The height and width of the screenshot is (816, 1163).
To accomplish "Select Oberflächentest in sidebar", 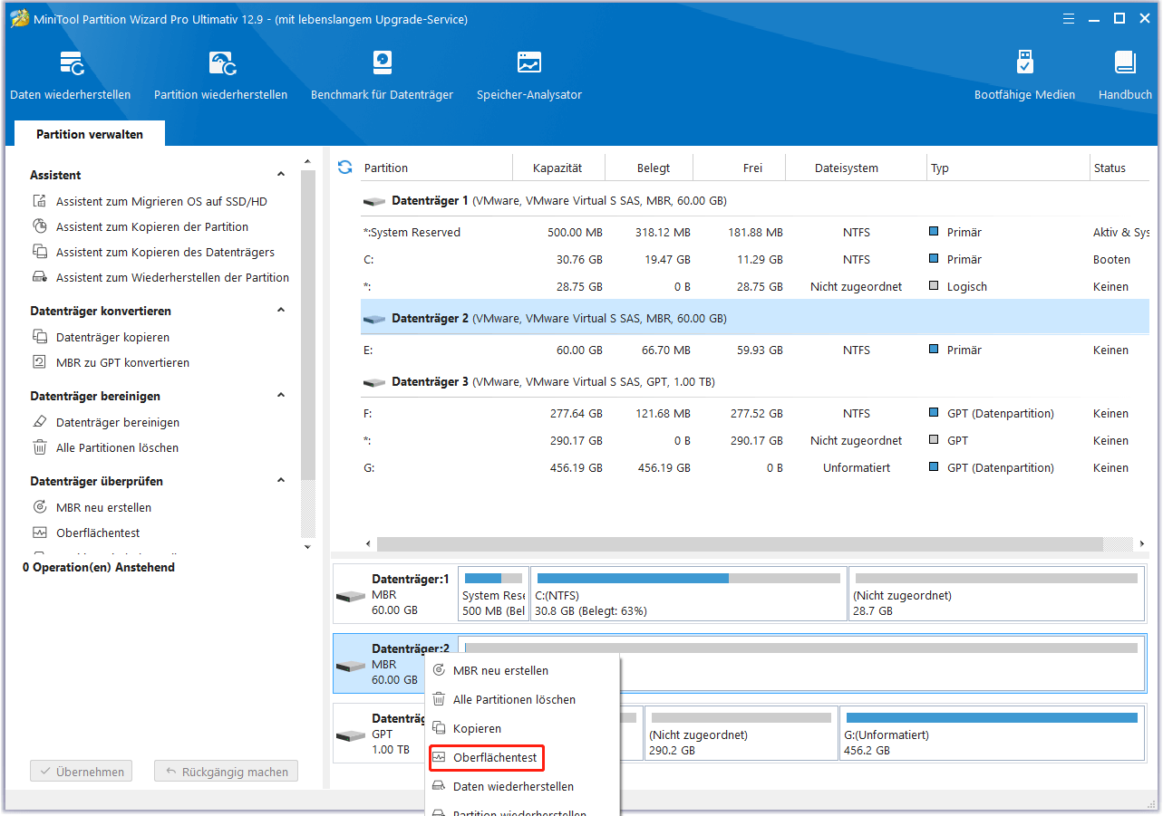I will click(x=98, y=533).
